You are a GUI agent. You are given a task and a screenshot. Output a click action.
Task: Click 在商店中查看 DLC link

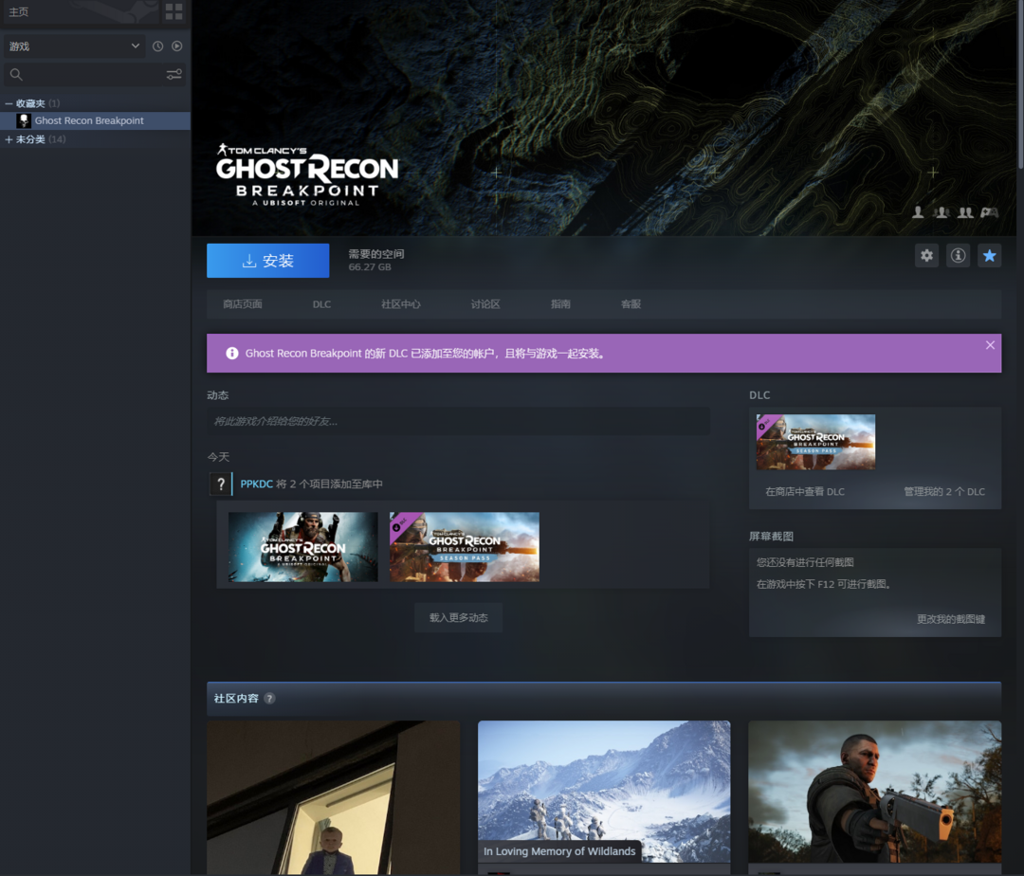click(805, 491)
